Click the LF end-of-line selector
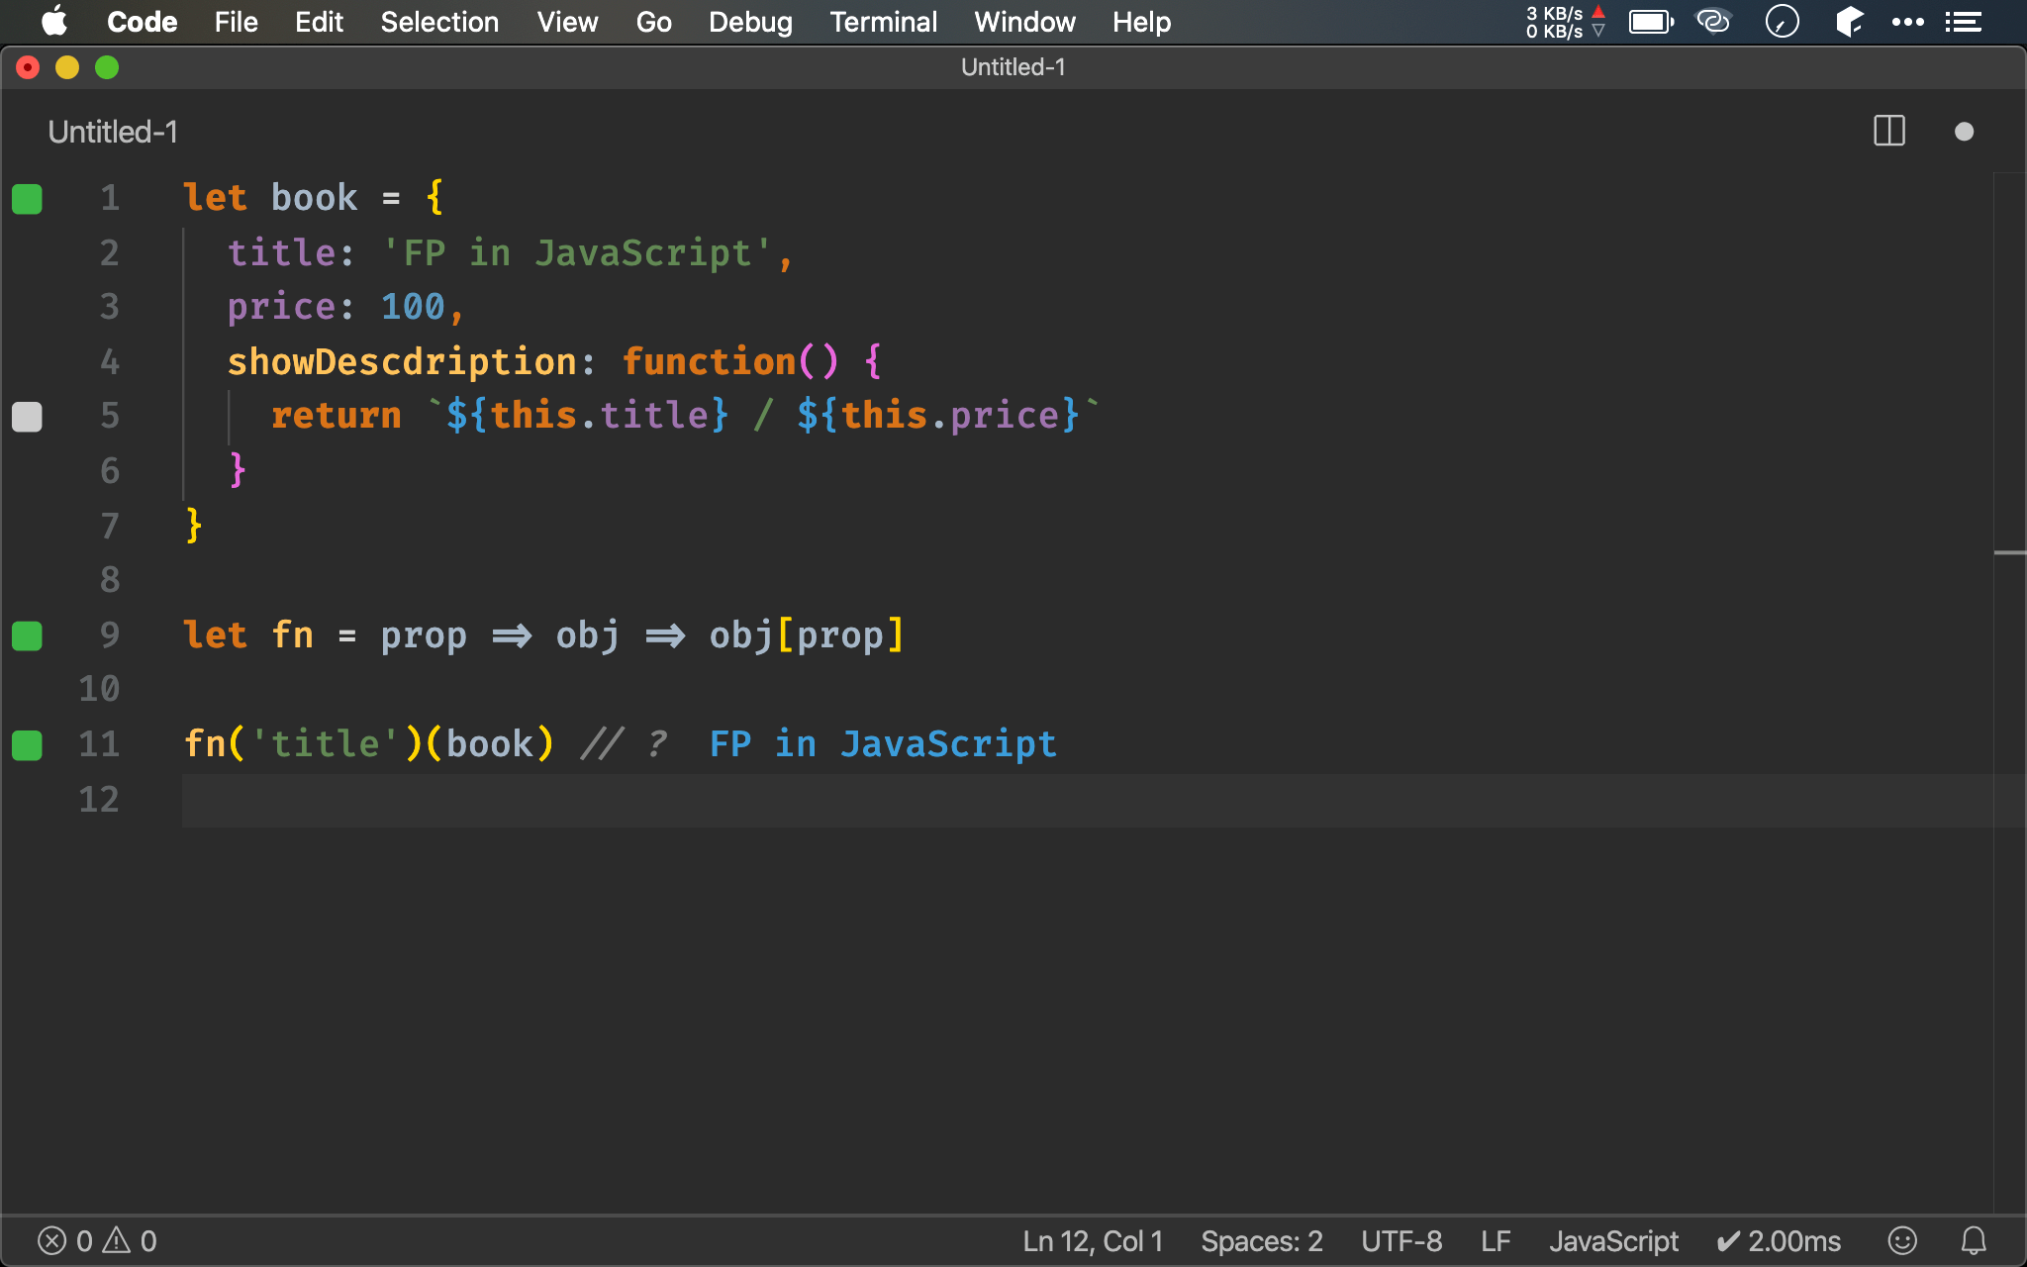Viewport: 2027px width, 1267px height. (x=1495, y=1240)
